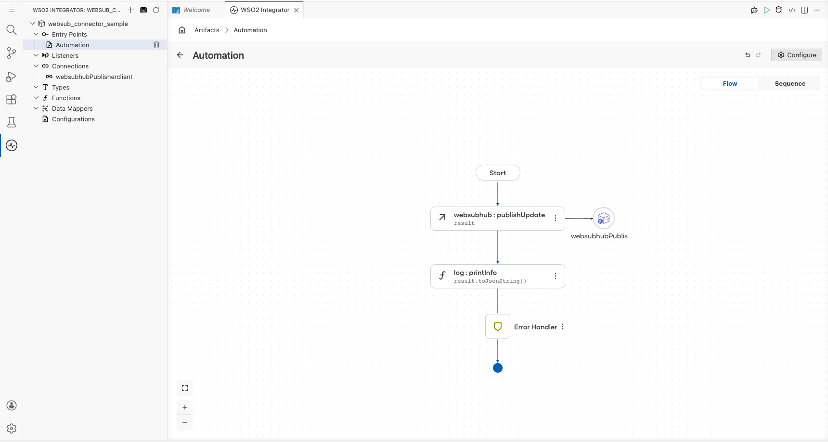Open websubhubPublisherclient connection
The height and width of the screenshot is (442, 828).
(95, 77)
